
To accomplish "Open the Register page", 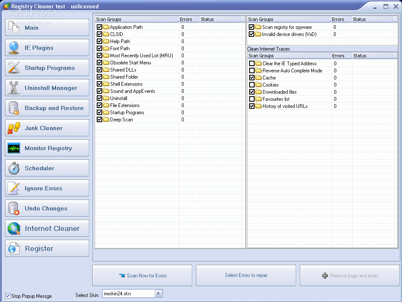I will click(x=47, y=248).
